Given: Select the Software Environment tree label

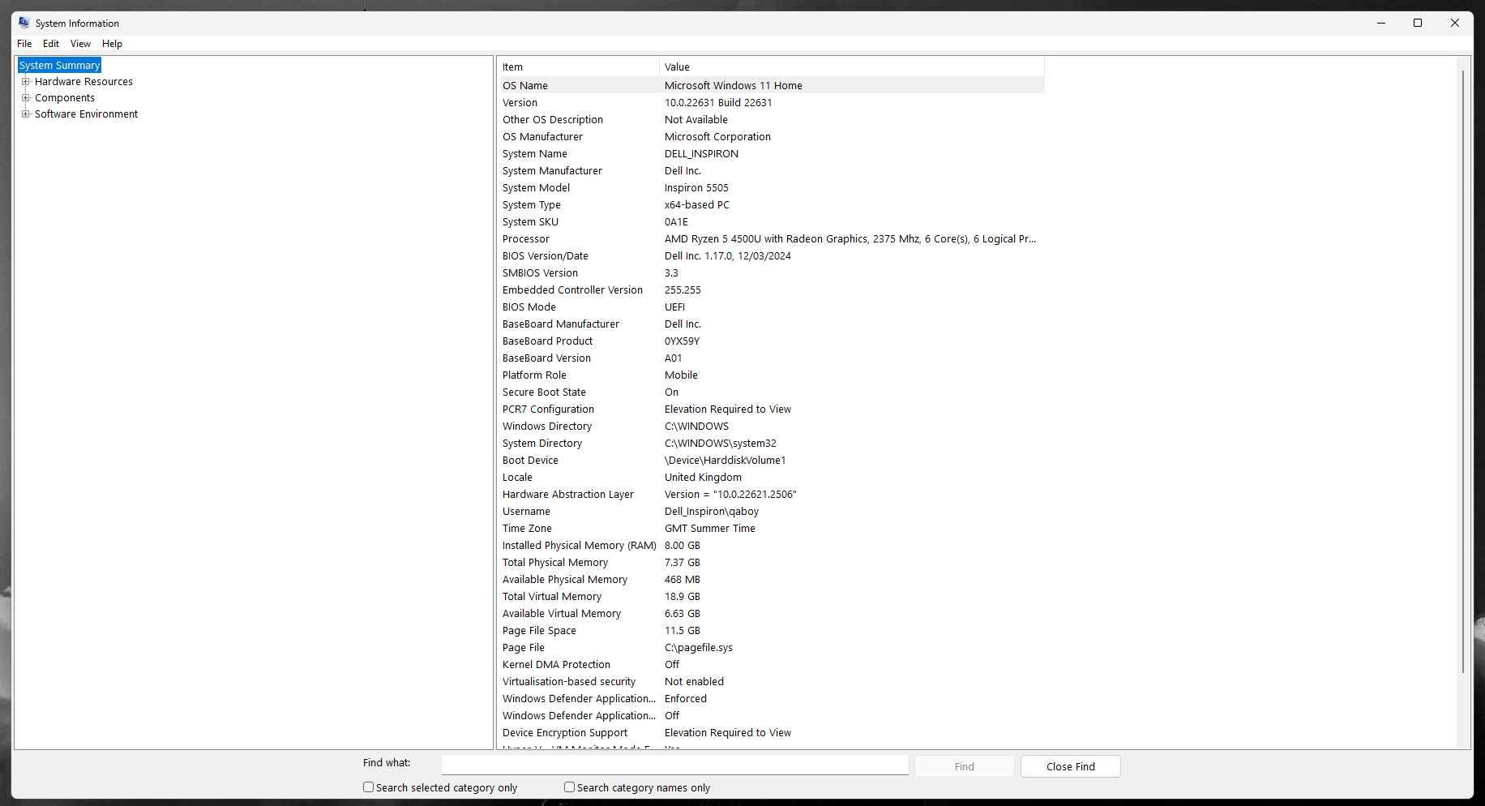Looking at the screenshot, I should coord(86,114).
